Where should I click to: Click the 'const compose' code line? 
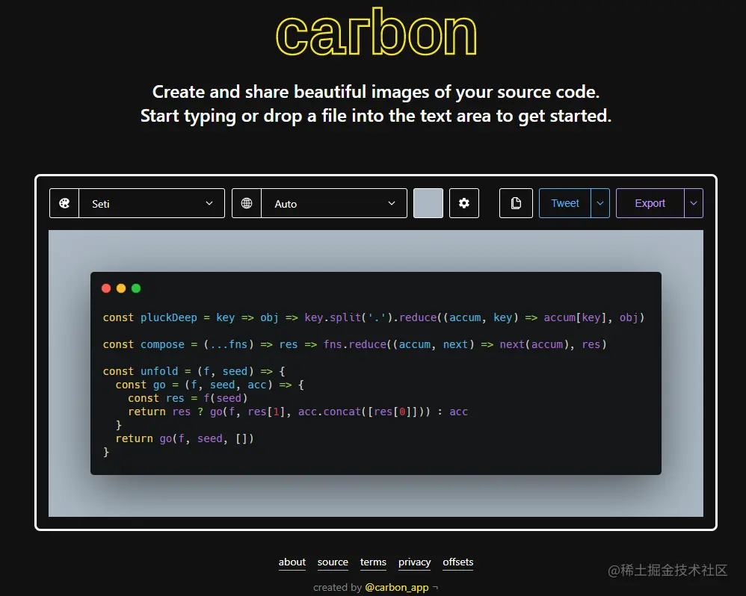tap(355, 344)
